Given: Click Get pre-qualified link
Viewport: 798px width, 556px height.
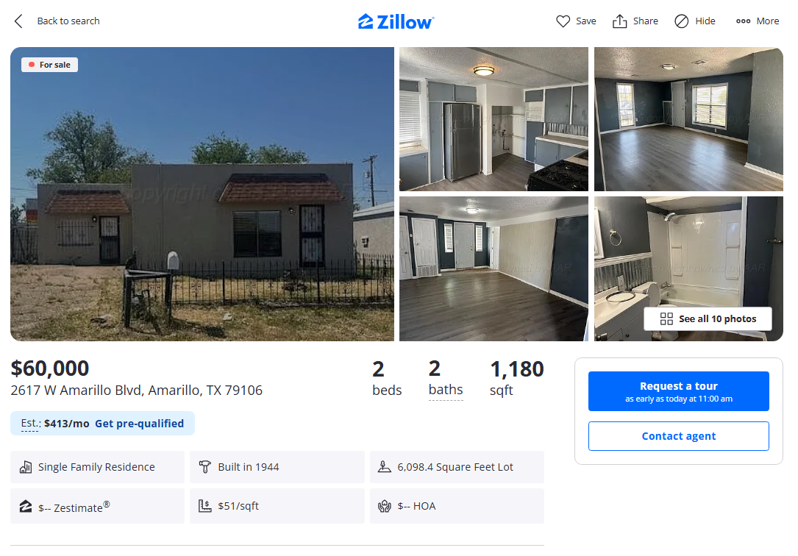Looking at the screenshot, I should (140, 424).
